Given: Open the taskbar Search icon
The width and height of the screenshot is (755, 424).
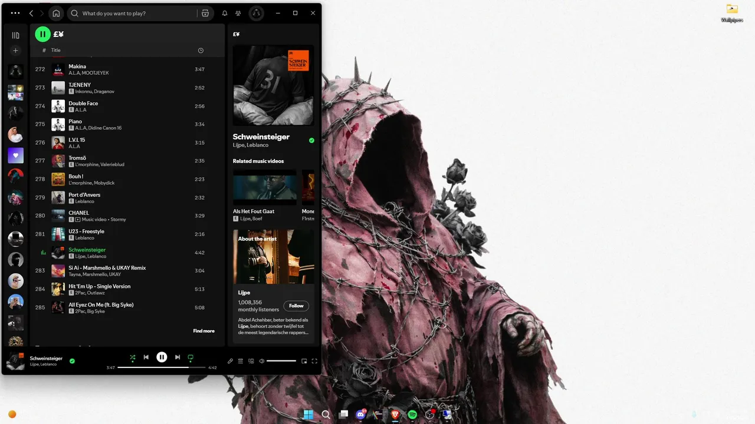Looking at the screenshot, I should [326, 415].
